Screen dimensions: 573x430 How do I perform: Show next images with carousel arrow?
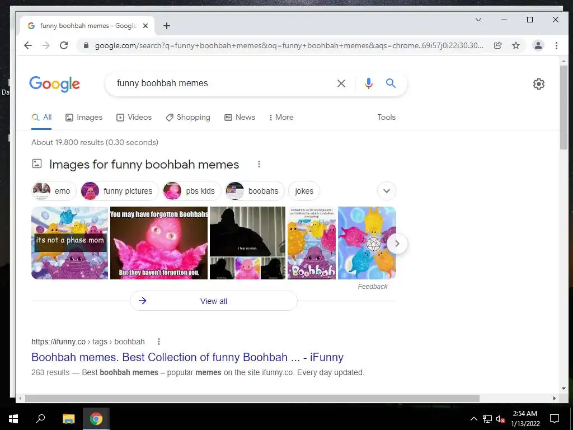coord(397,244)
